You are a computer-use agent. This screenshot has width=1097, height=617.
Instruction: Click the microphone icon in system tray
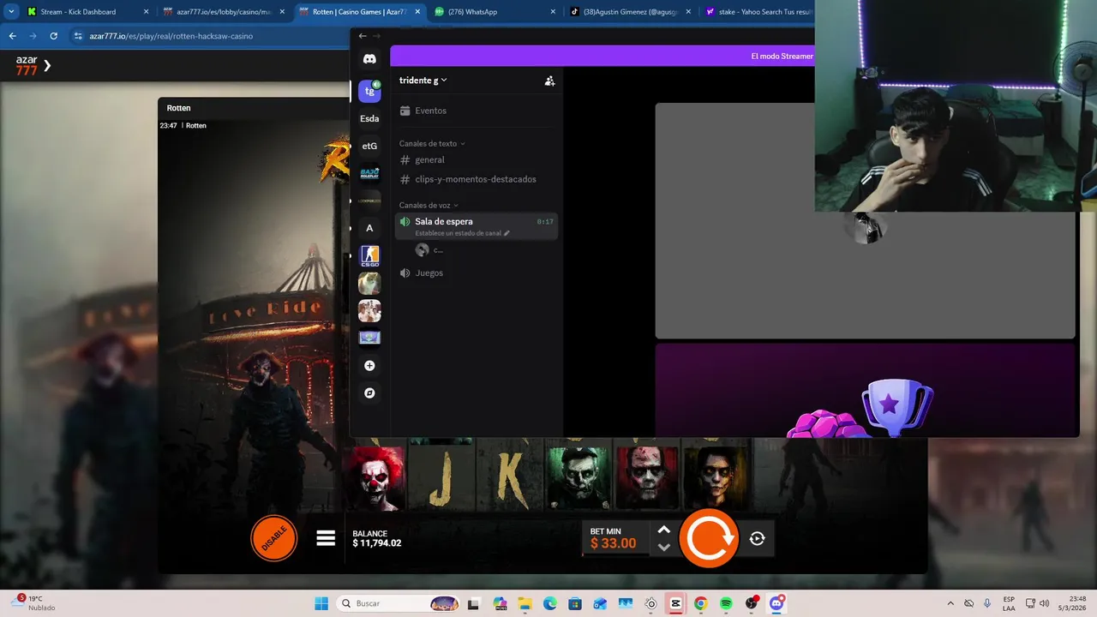tap(987, 603)
